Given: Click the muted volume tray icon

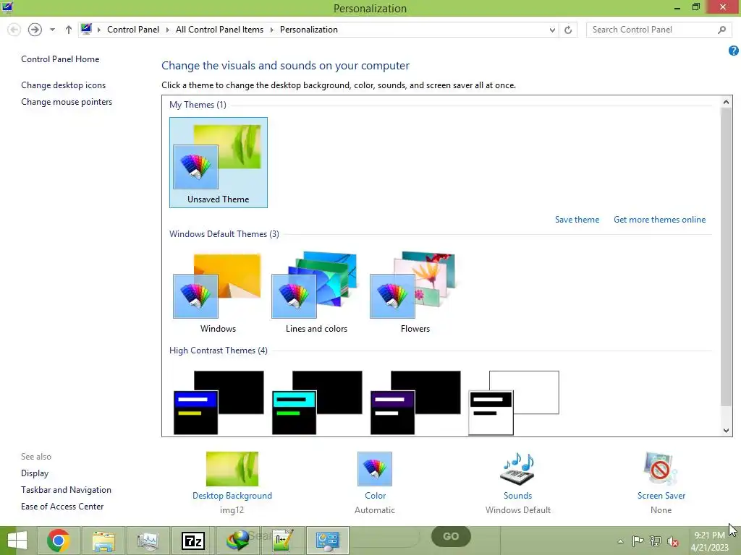Looking at the screenshot, I should point(672,541).
